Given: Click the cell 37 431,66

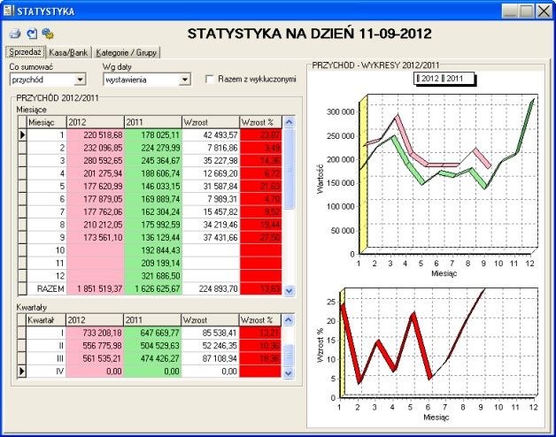Looking at the screenshot, I should click(211, 237).
